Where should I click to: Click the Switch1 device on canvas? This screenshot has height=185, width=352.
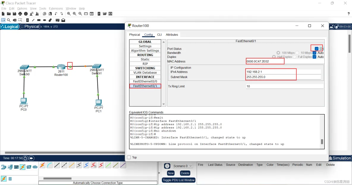[97, 66]
